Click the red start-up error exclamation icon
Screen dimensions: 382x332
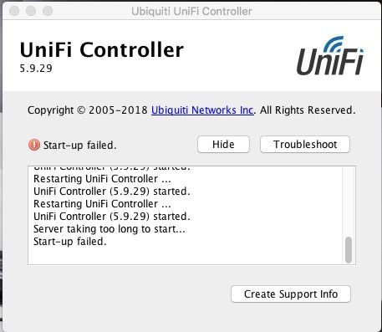coord(34,145)
